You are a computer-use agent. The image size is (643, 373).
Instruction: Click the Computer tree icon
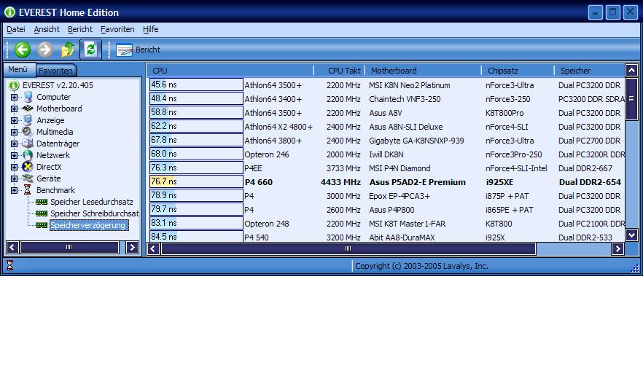28,97
